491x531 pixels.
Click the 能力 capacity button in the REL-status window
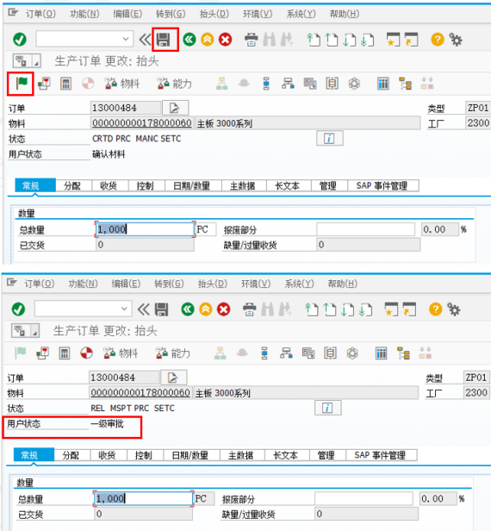point(172,353)
